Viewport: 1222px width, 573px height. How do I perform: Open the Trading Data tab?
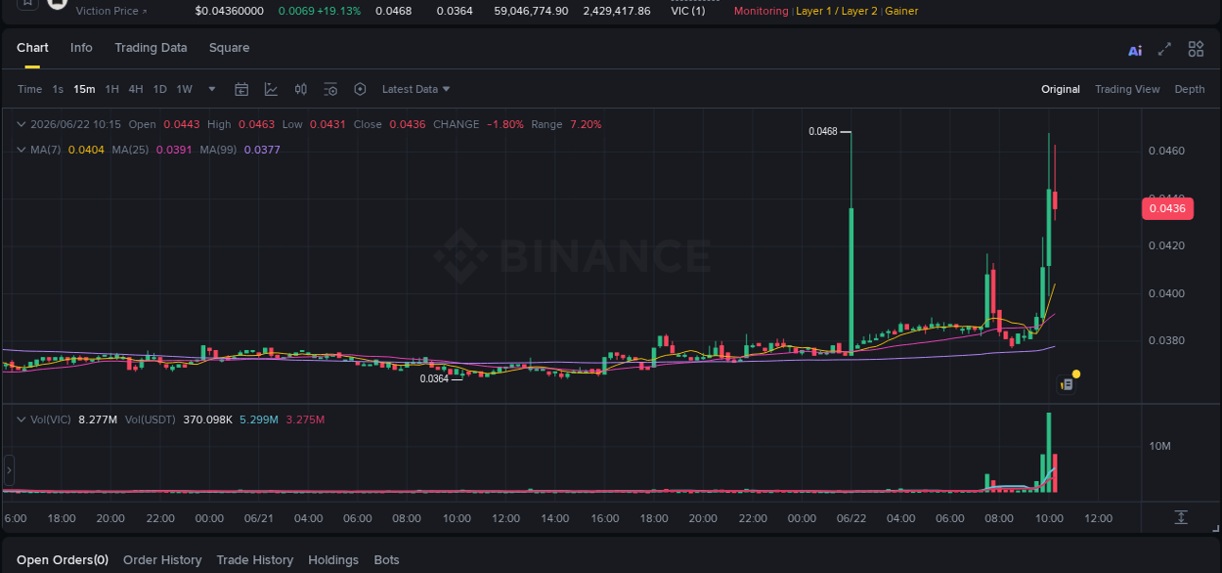tap(151, 48)
